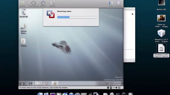Open the Recycle Bin on Windows desktop
The image size is (170, 95).
[24, 13]
